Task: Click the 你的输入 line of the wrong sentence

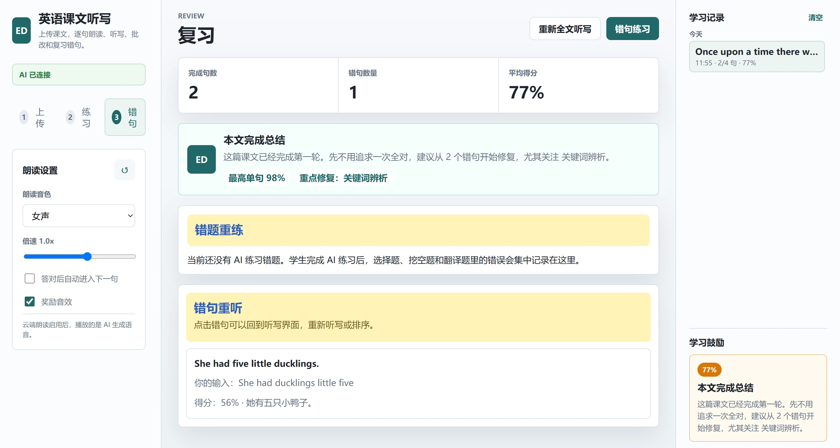Action: click(x=274, y=383)
